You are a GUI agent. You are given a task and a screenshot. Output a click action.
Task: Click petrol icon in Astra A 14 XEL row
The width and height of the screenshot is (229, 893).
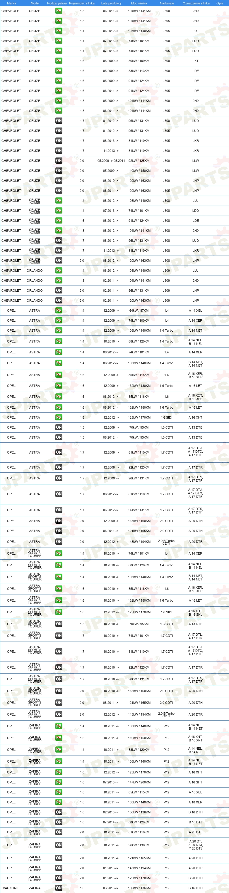coord(59,310)
